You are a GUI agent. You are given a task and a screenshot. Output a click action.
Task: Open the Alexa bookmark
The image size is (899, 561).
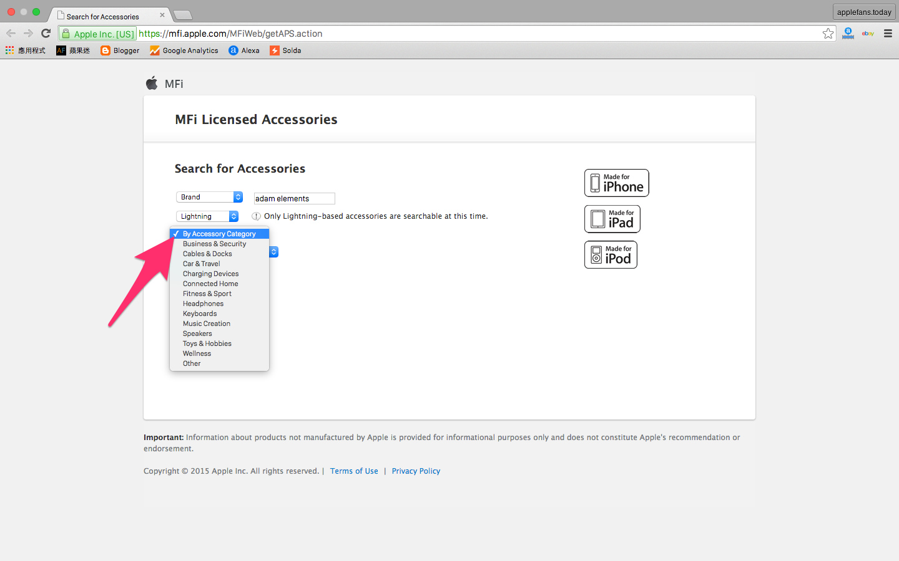[244, 50]
